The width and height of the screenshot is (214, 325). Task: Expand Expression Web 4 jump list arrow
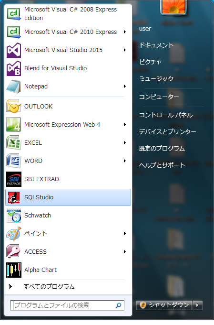point(125,124)
